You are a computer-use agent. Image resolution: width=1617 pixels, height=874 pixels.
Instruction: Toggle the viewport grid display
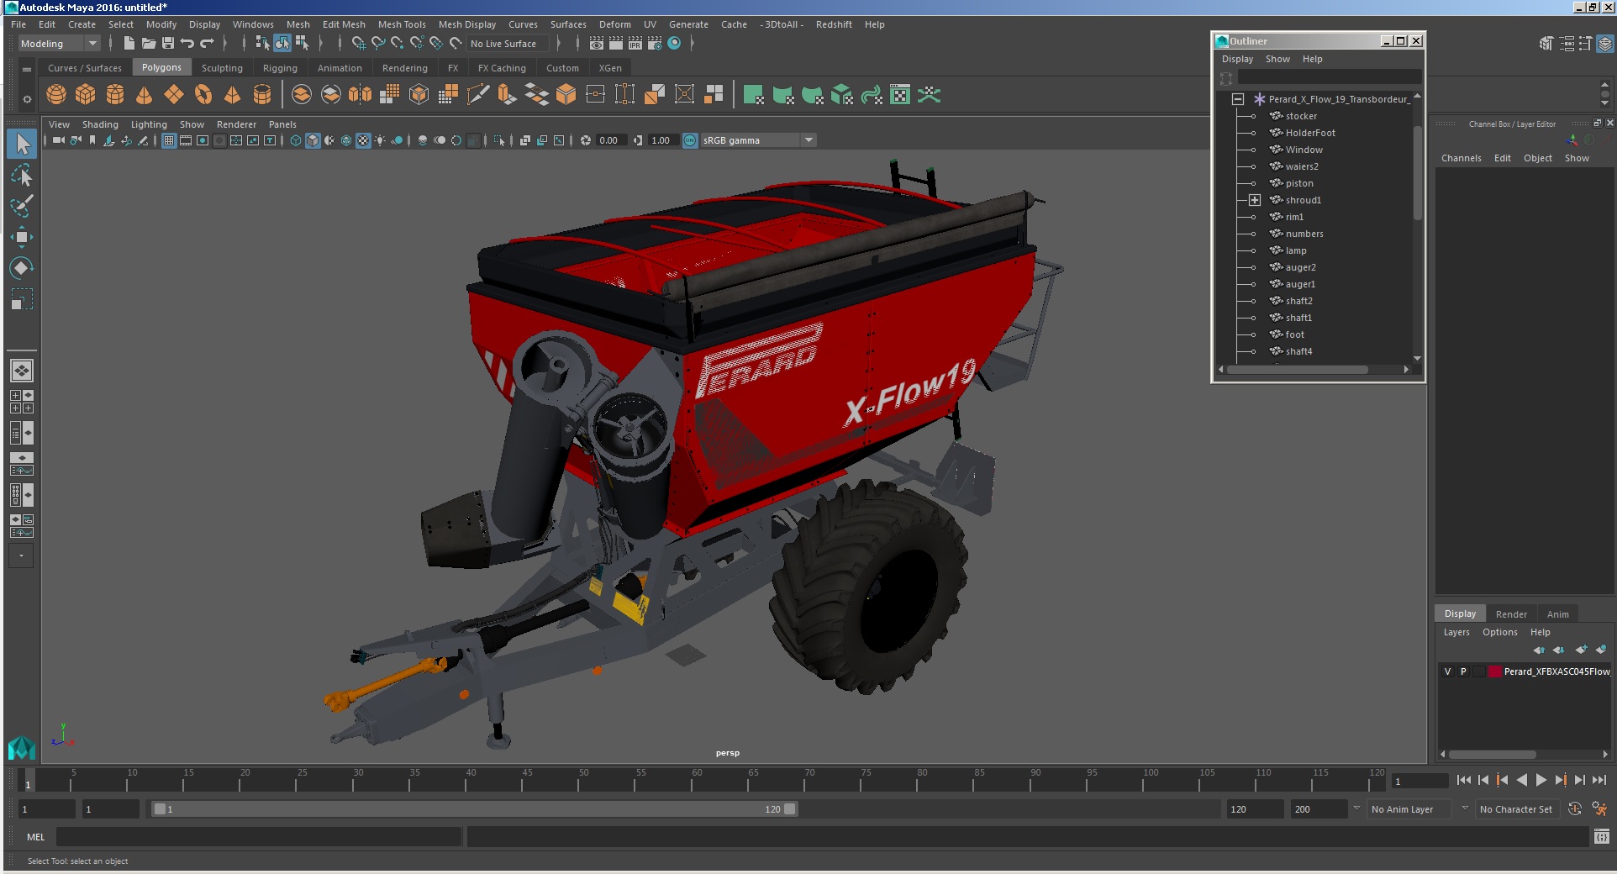[x=169, y=140]
